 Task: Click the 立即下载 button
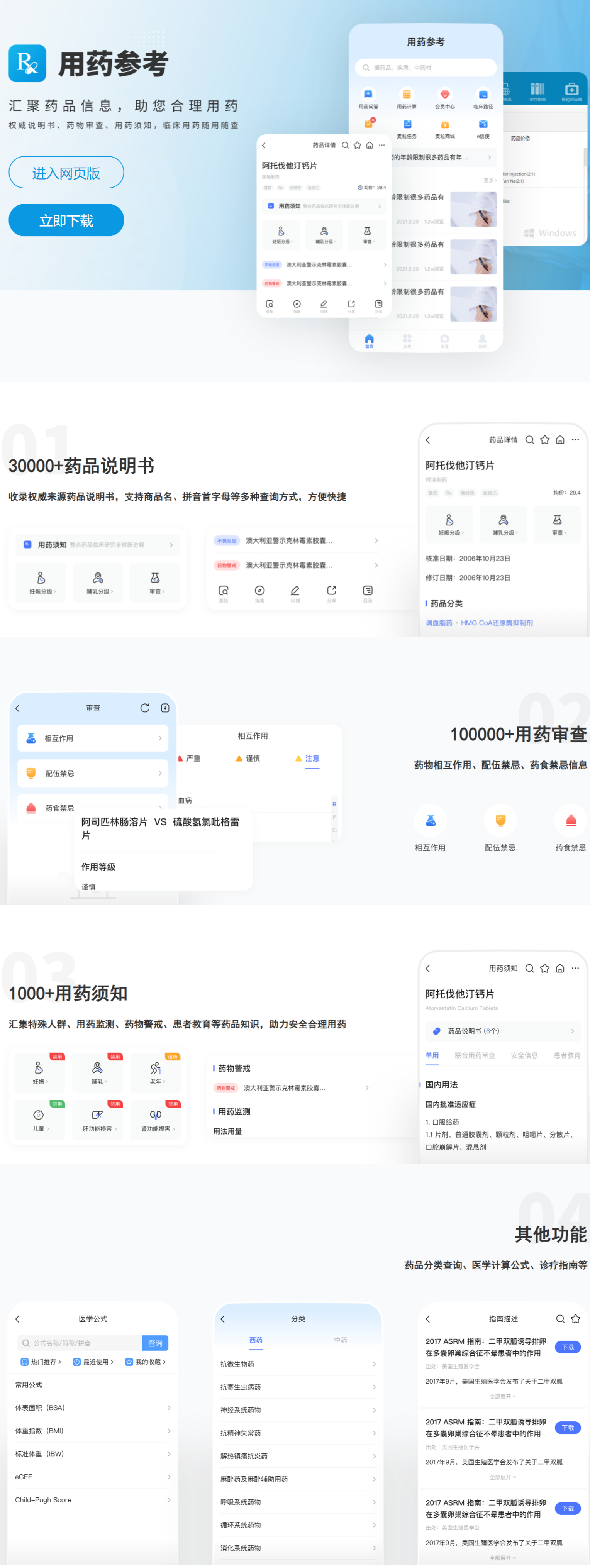tap(66, 220)
